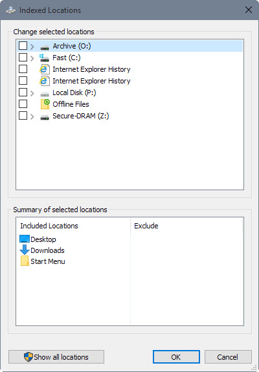Expand the Archive (O:) tree node
Screen dimensions: 259x372
click(32, 47)
